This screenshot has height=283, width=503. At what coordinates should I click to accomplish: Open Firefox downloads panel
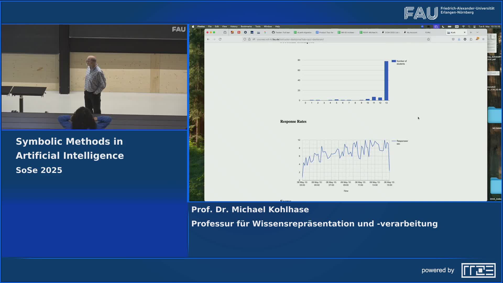tap(459, 39)
